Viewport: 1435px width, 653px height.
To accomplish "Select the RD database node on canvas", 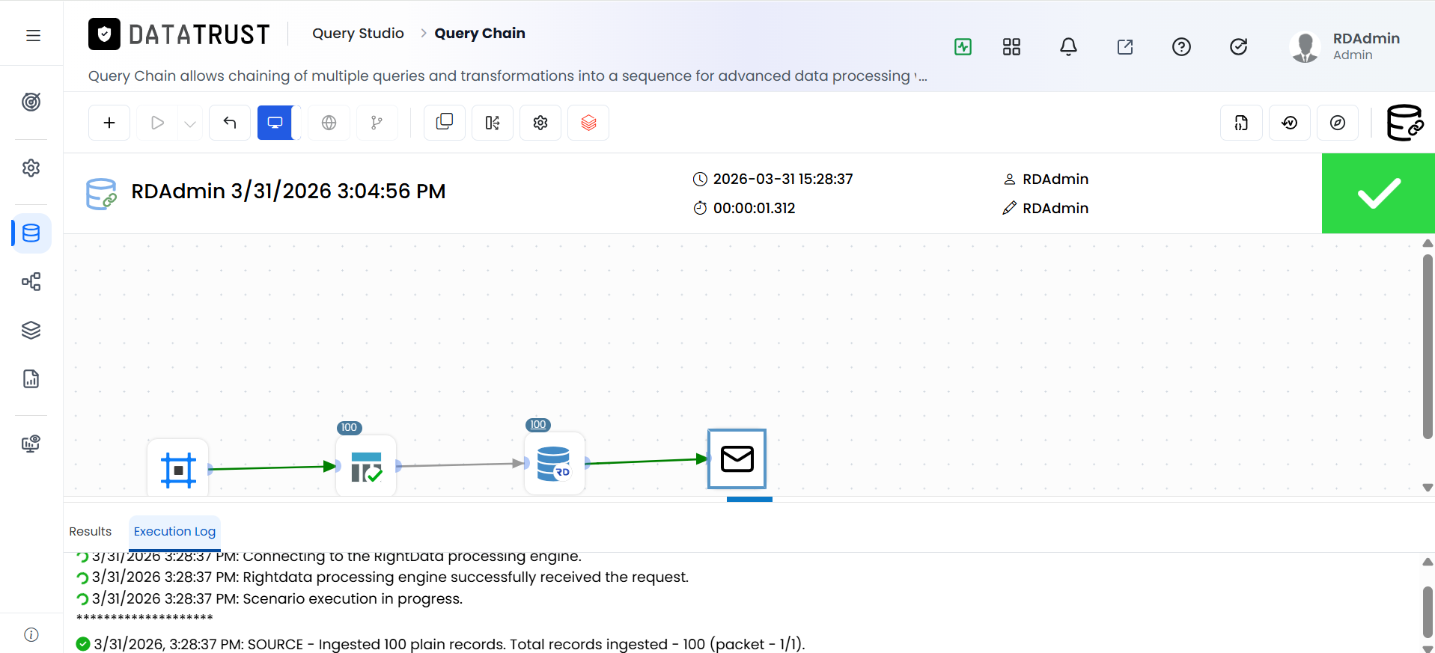I will (x=554, y=464).
